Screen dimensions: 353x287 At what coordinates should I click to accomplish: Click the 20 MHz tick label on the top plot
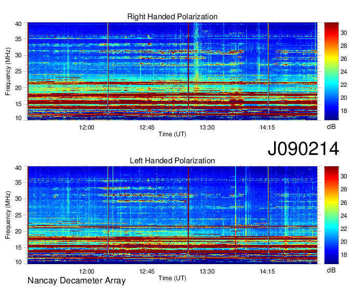tap(18, 88)
